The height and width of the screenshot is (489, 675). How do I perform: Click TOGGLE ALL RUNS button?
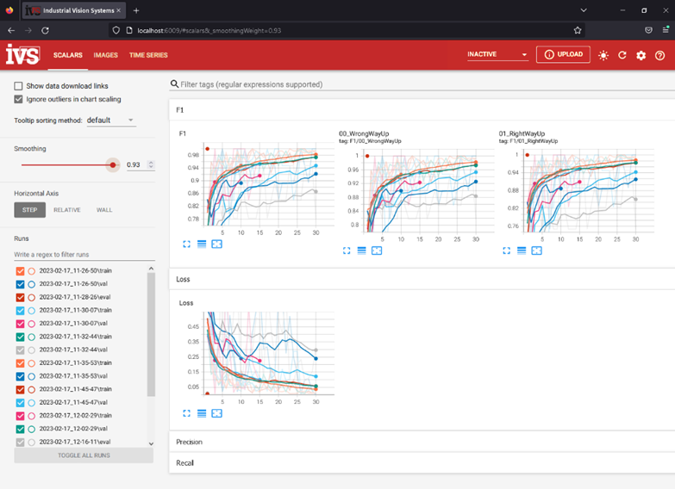(84, 455)
